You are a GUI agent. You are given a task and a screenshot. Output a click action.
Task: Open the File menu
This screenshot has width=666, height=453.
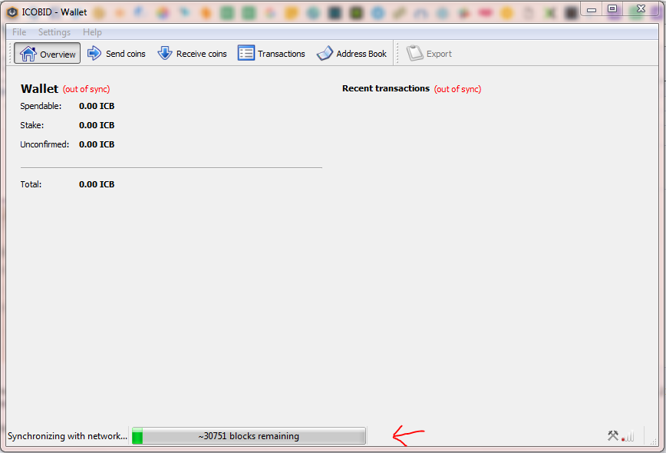pyautogui.click(x=19, y=32)
